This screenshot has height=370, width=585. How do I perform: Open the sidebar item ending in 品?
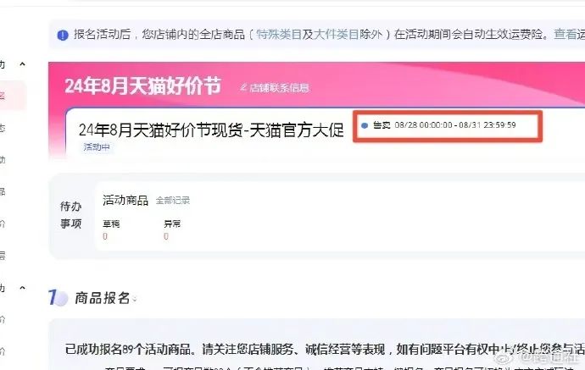click(x=3, y=191)
